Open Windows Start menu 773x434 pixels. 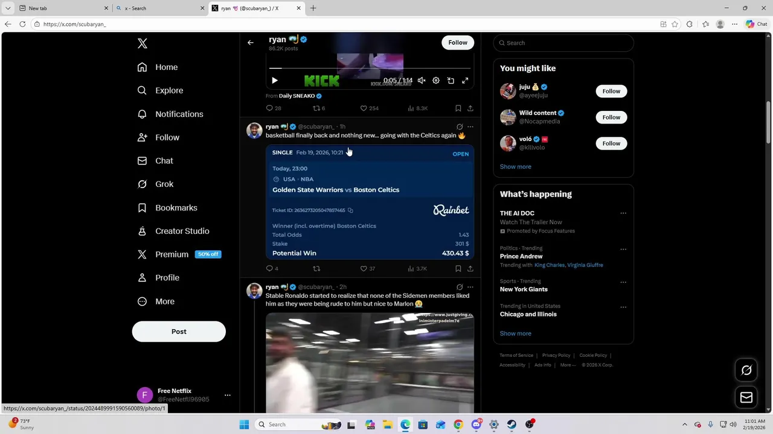[x=244, y=424]
